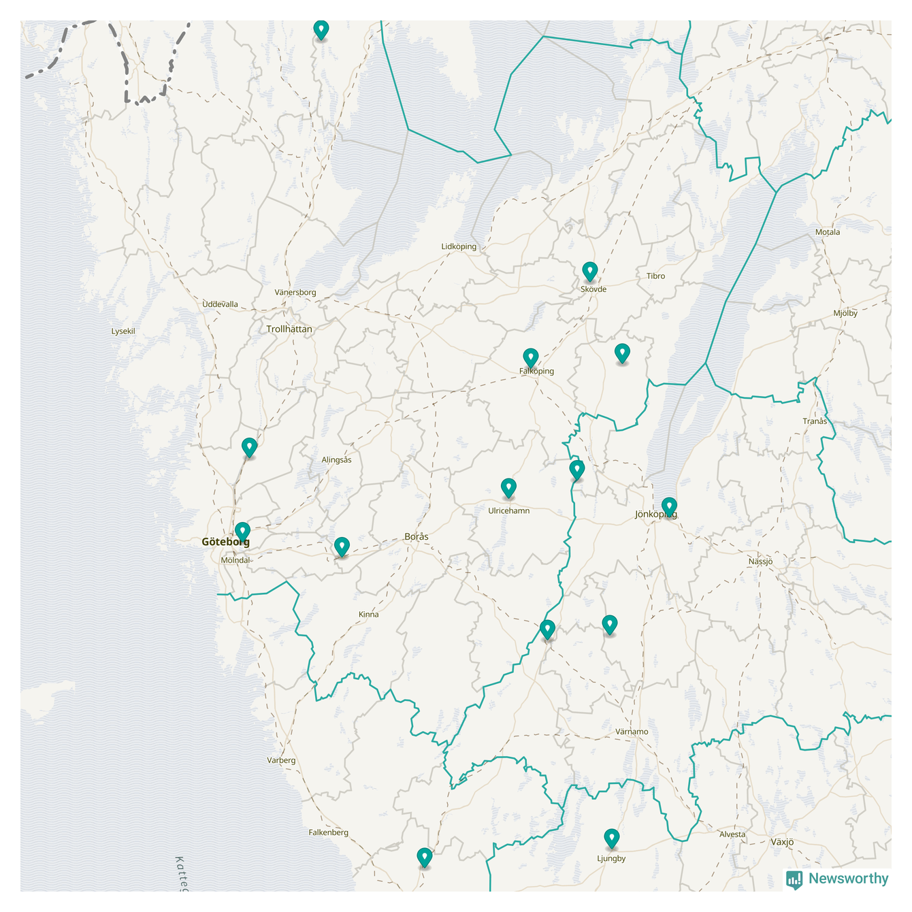
Task: Click the marker pin above Ulricehamn
Action: coord(508,487)
